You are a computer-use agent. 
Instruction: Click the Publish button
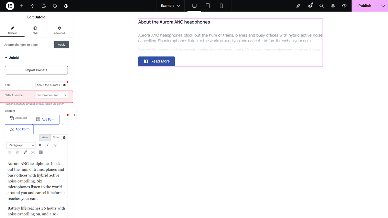tap(365, 6)
